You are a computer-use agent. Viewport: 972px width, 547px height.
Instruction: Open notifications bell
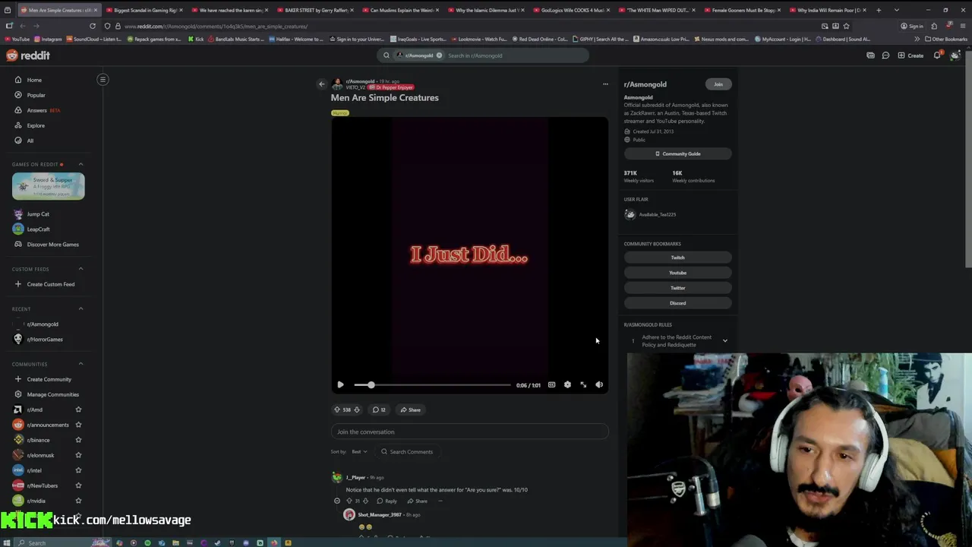937,55
